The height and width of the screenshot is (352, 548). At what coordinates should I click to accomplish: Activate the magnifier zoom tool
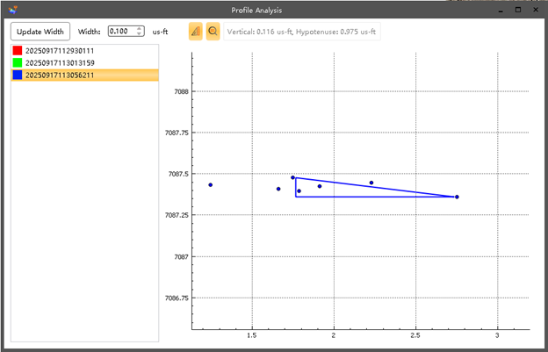(x=213, y=32)
